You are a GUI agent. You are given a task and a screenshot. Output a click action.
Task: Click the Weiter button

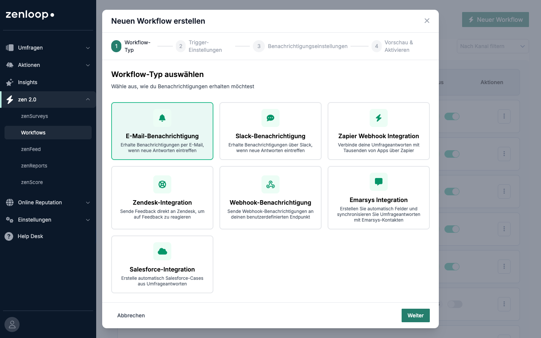click(416, 315)
